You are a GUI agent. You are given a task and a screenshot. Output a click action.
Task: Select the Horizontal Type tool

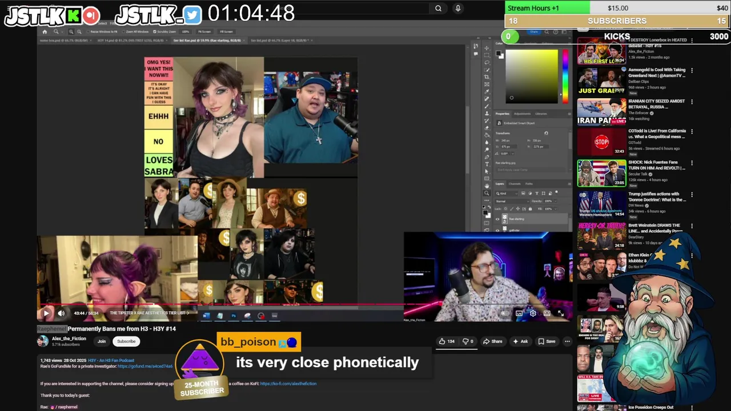487,164
